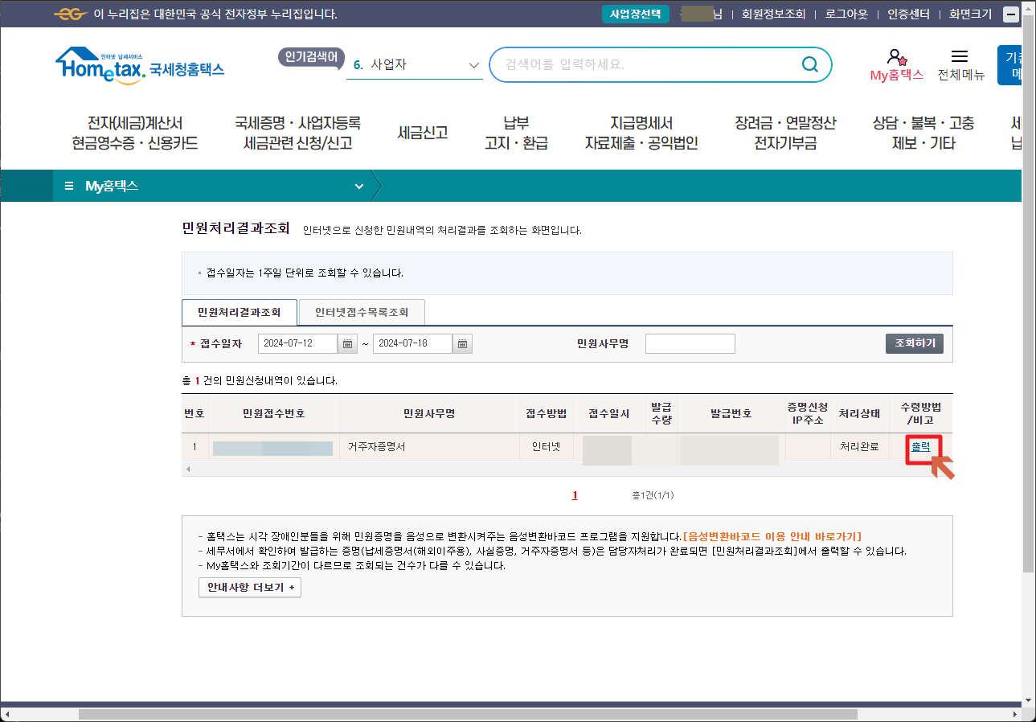The height and width of the screenshot is (722, 1036).
Task: Switch to the 인터넷접수목록조회 tab
Action: (360, 312)
